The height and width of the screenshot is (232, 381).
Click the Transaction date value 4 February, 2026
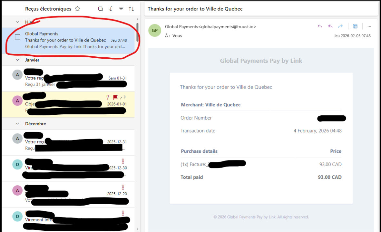tap(317, 131)
